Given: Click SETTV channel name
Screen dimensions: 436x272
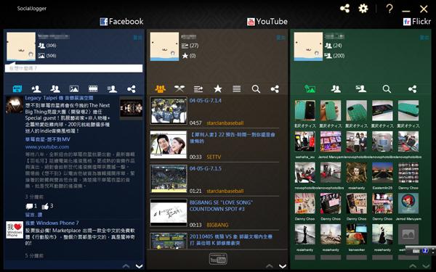Looking at the screenshot, I should [x=214, y=157].
